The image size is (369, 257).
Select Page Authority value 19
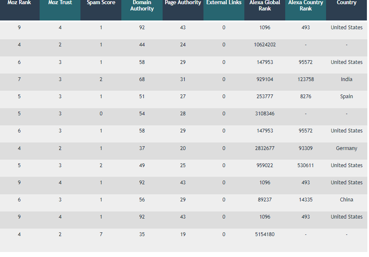[x=183, y=234]
